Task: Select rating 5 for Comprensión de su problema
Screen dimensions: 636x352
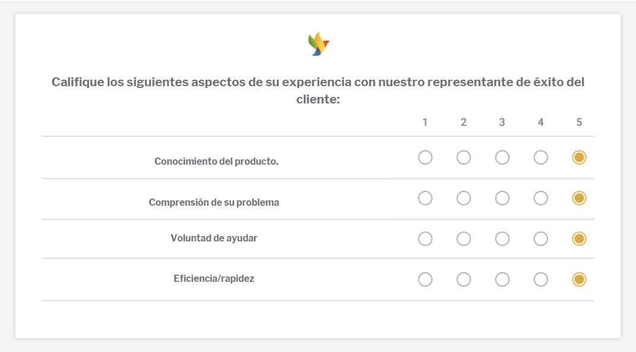Action: 579,198
